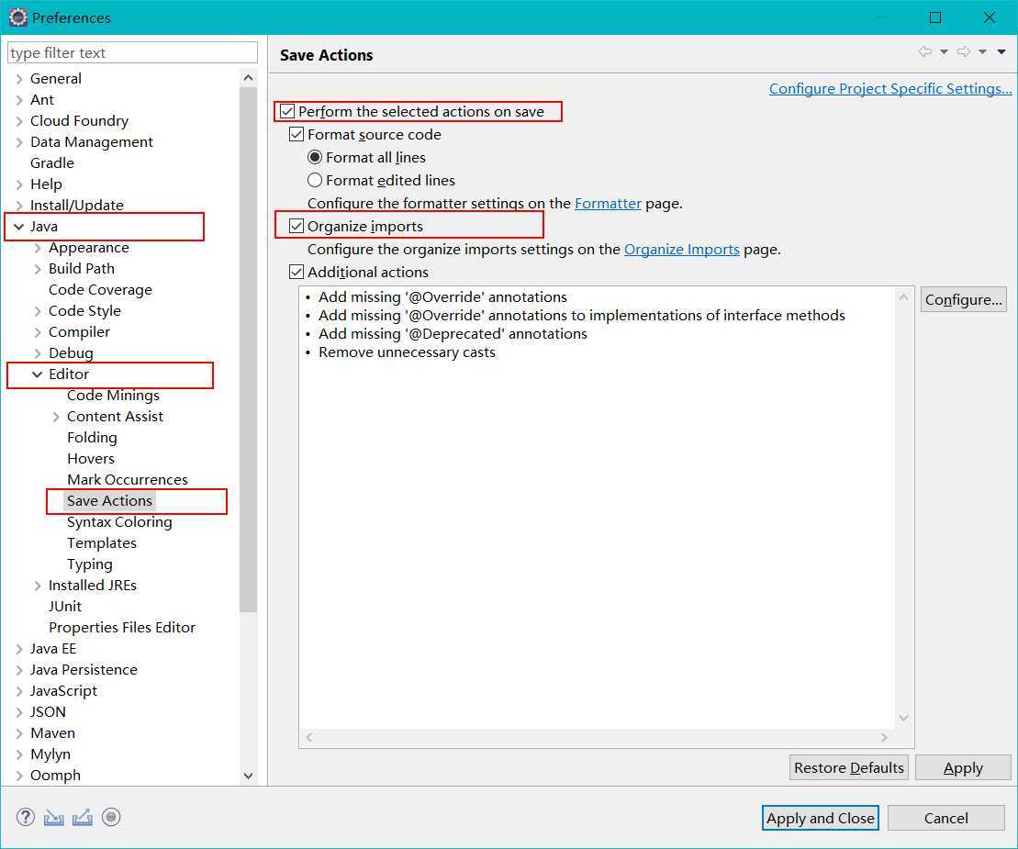
Task: Select the Help preferences category
Action: [46, 184]
